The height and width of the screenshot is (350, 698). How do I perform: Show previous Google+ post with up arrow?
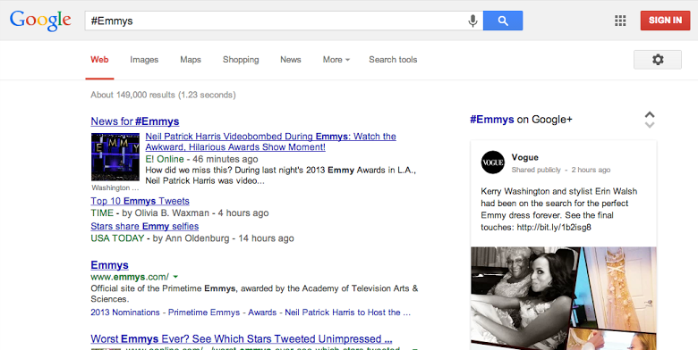pos(650,114)
